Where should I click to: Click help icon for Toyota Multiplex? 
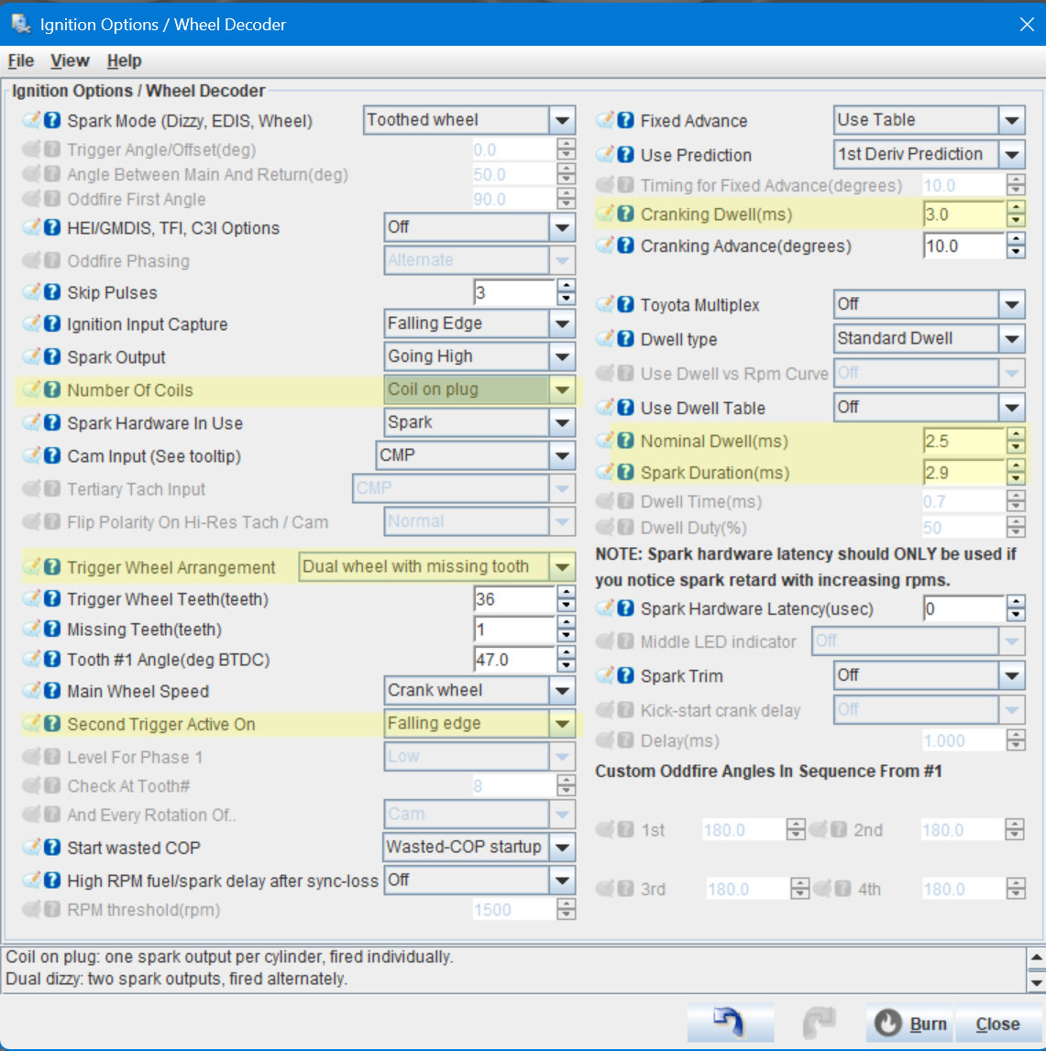tap(626, 304)
